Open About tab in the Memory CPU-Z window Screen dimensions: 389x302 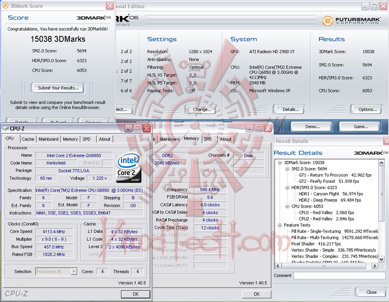pos(226,139)
